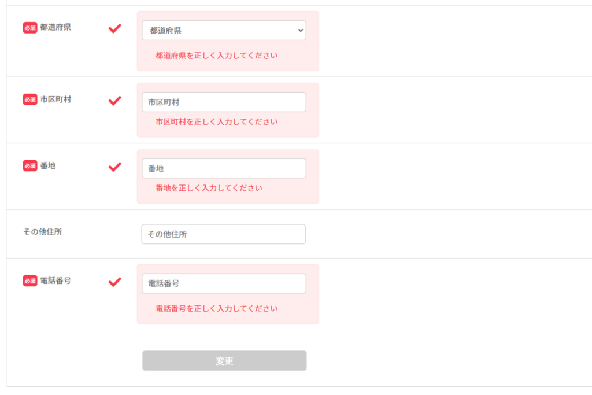Select the 電話番号 phone input field
Image resolution: width=592 pixels, height=395 pixels.
pos(224,283)
